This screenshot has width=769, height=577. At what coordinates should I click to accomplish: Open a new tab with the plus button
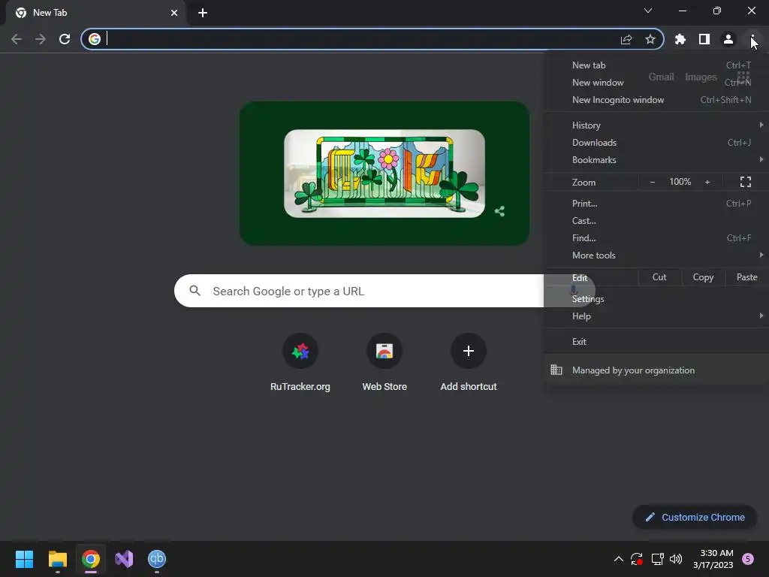(203, 13)
